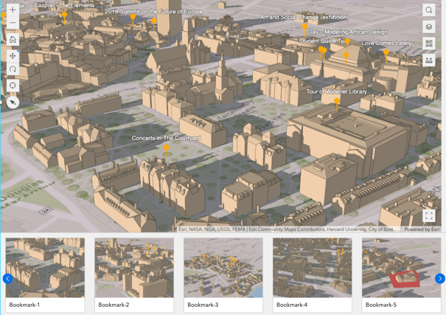The width and height of the screenshot is (446, 315).
Task: Open the basemap gallery
Action: pos(429,44)
